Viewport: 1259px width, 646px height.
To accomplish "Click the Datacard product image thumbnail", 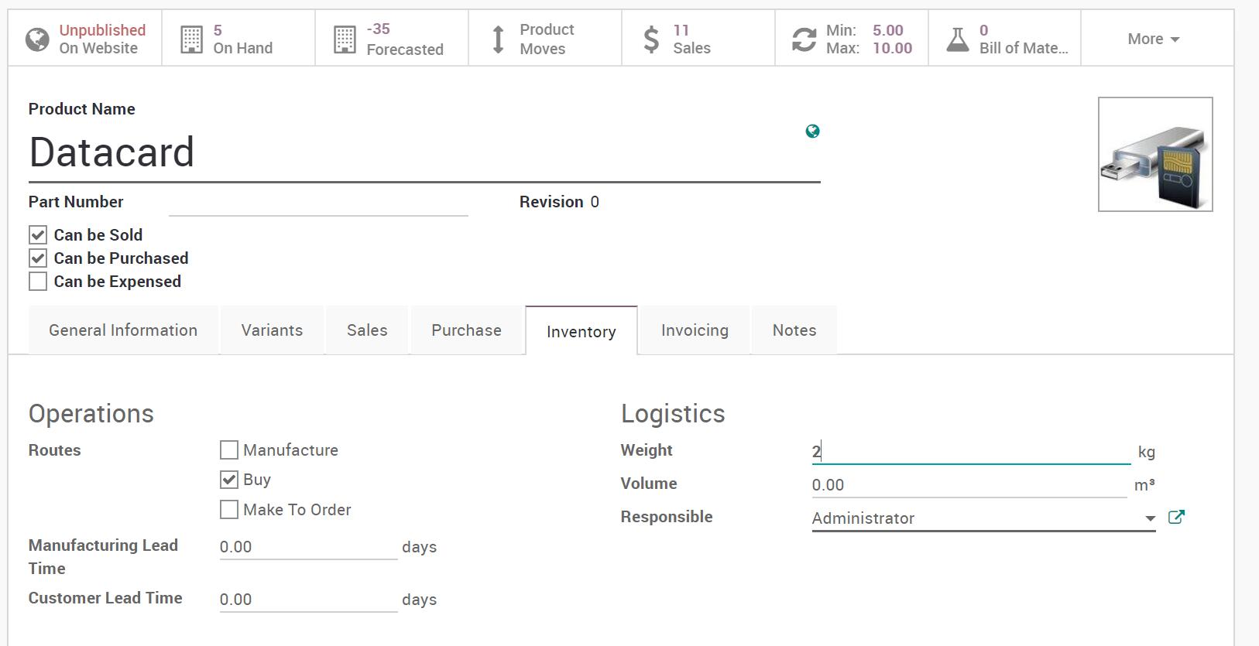I will (1155, 154).
